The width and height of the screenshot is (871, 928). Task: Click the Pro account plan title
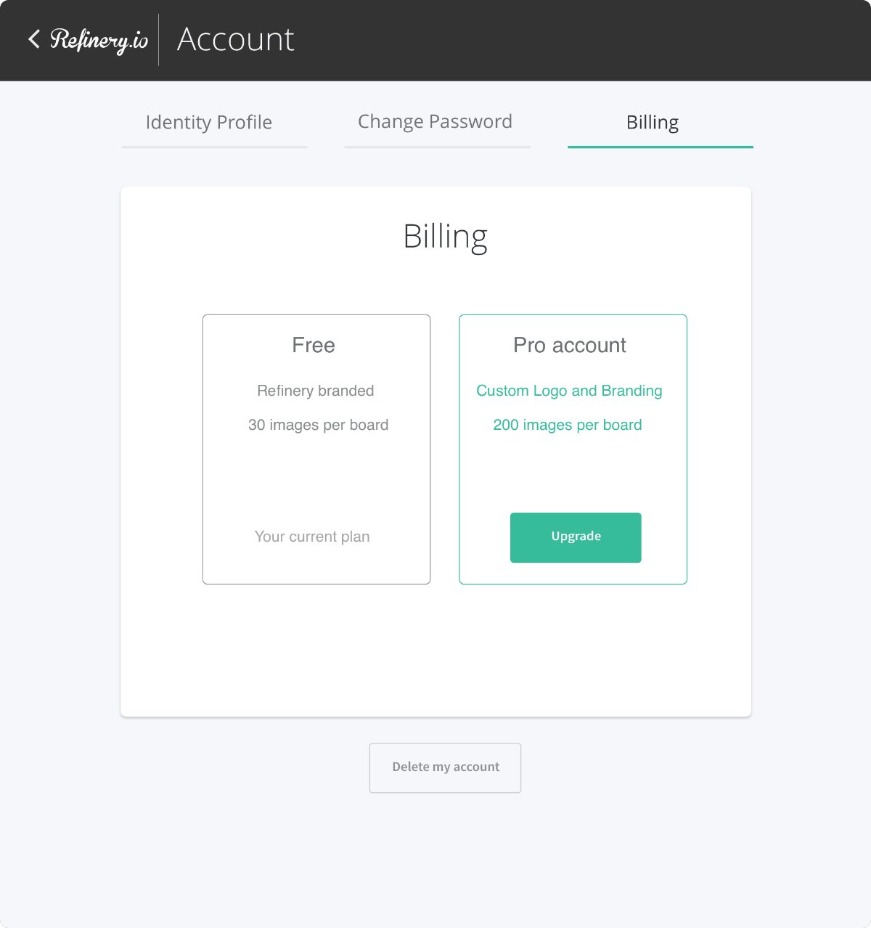click(570, 345)
